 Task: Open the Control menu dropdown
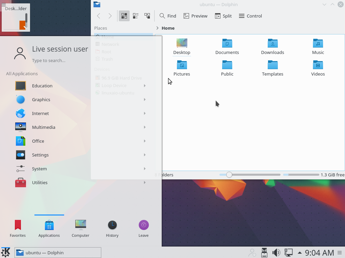(250, 16)
